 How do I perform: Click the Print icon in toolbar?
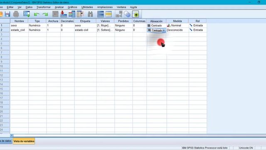16,14
